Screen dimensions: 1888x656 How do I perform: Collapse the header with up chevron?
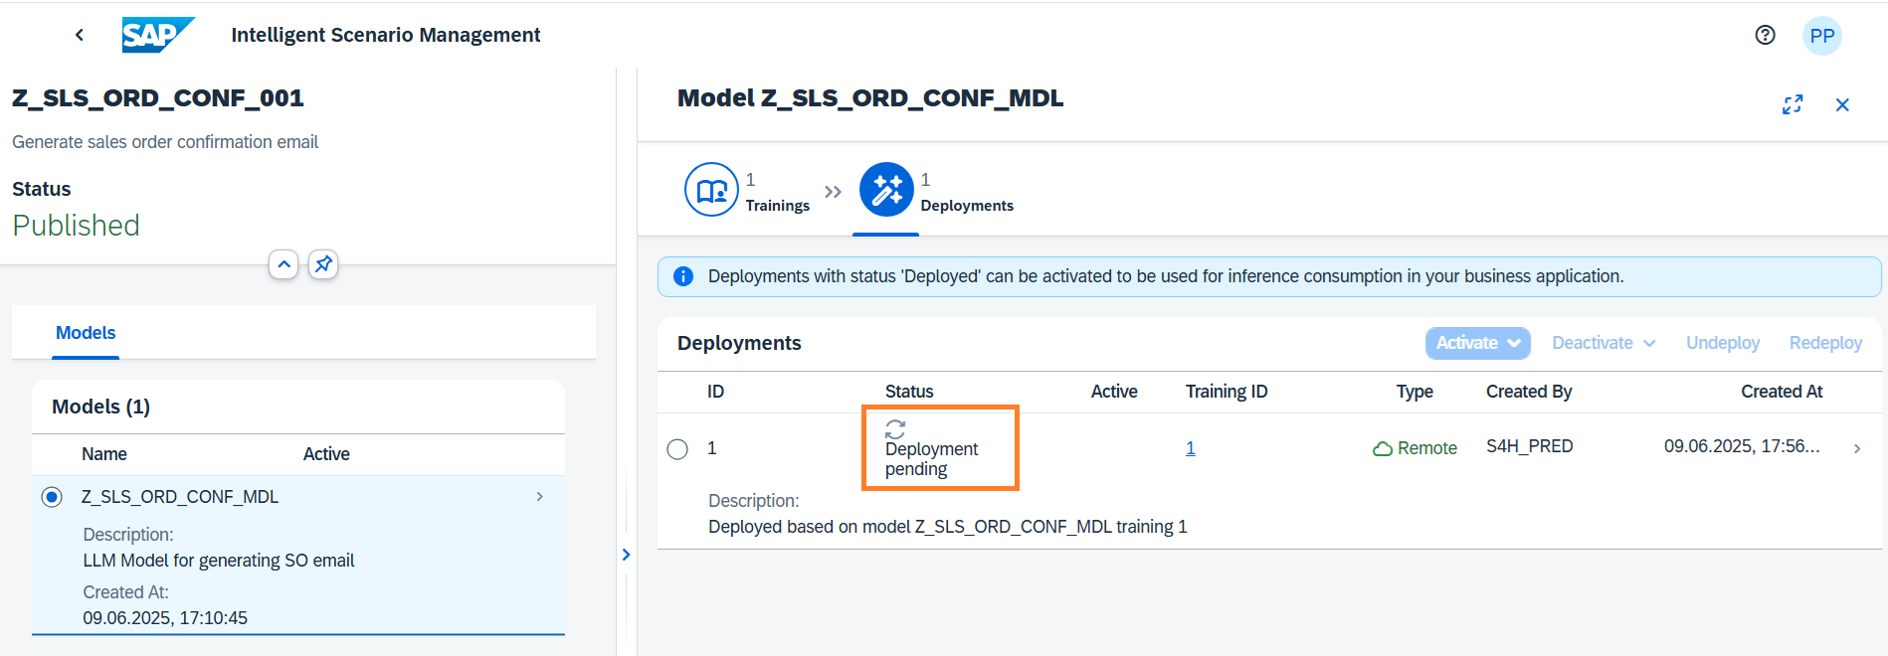pyautogui.click(x=283, y=264)
